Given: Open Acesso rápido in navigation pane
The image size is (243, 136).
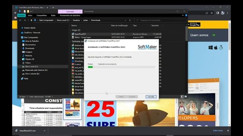Looking at the screenshot, I should [x=30, y=28].
